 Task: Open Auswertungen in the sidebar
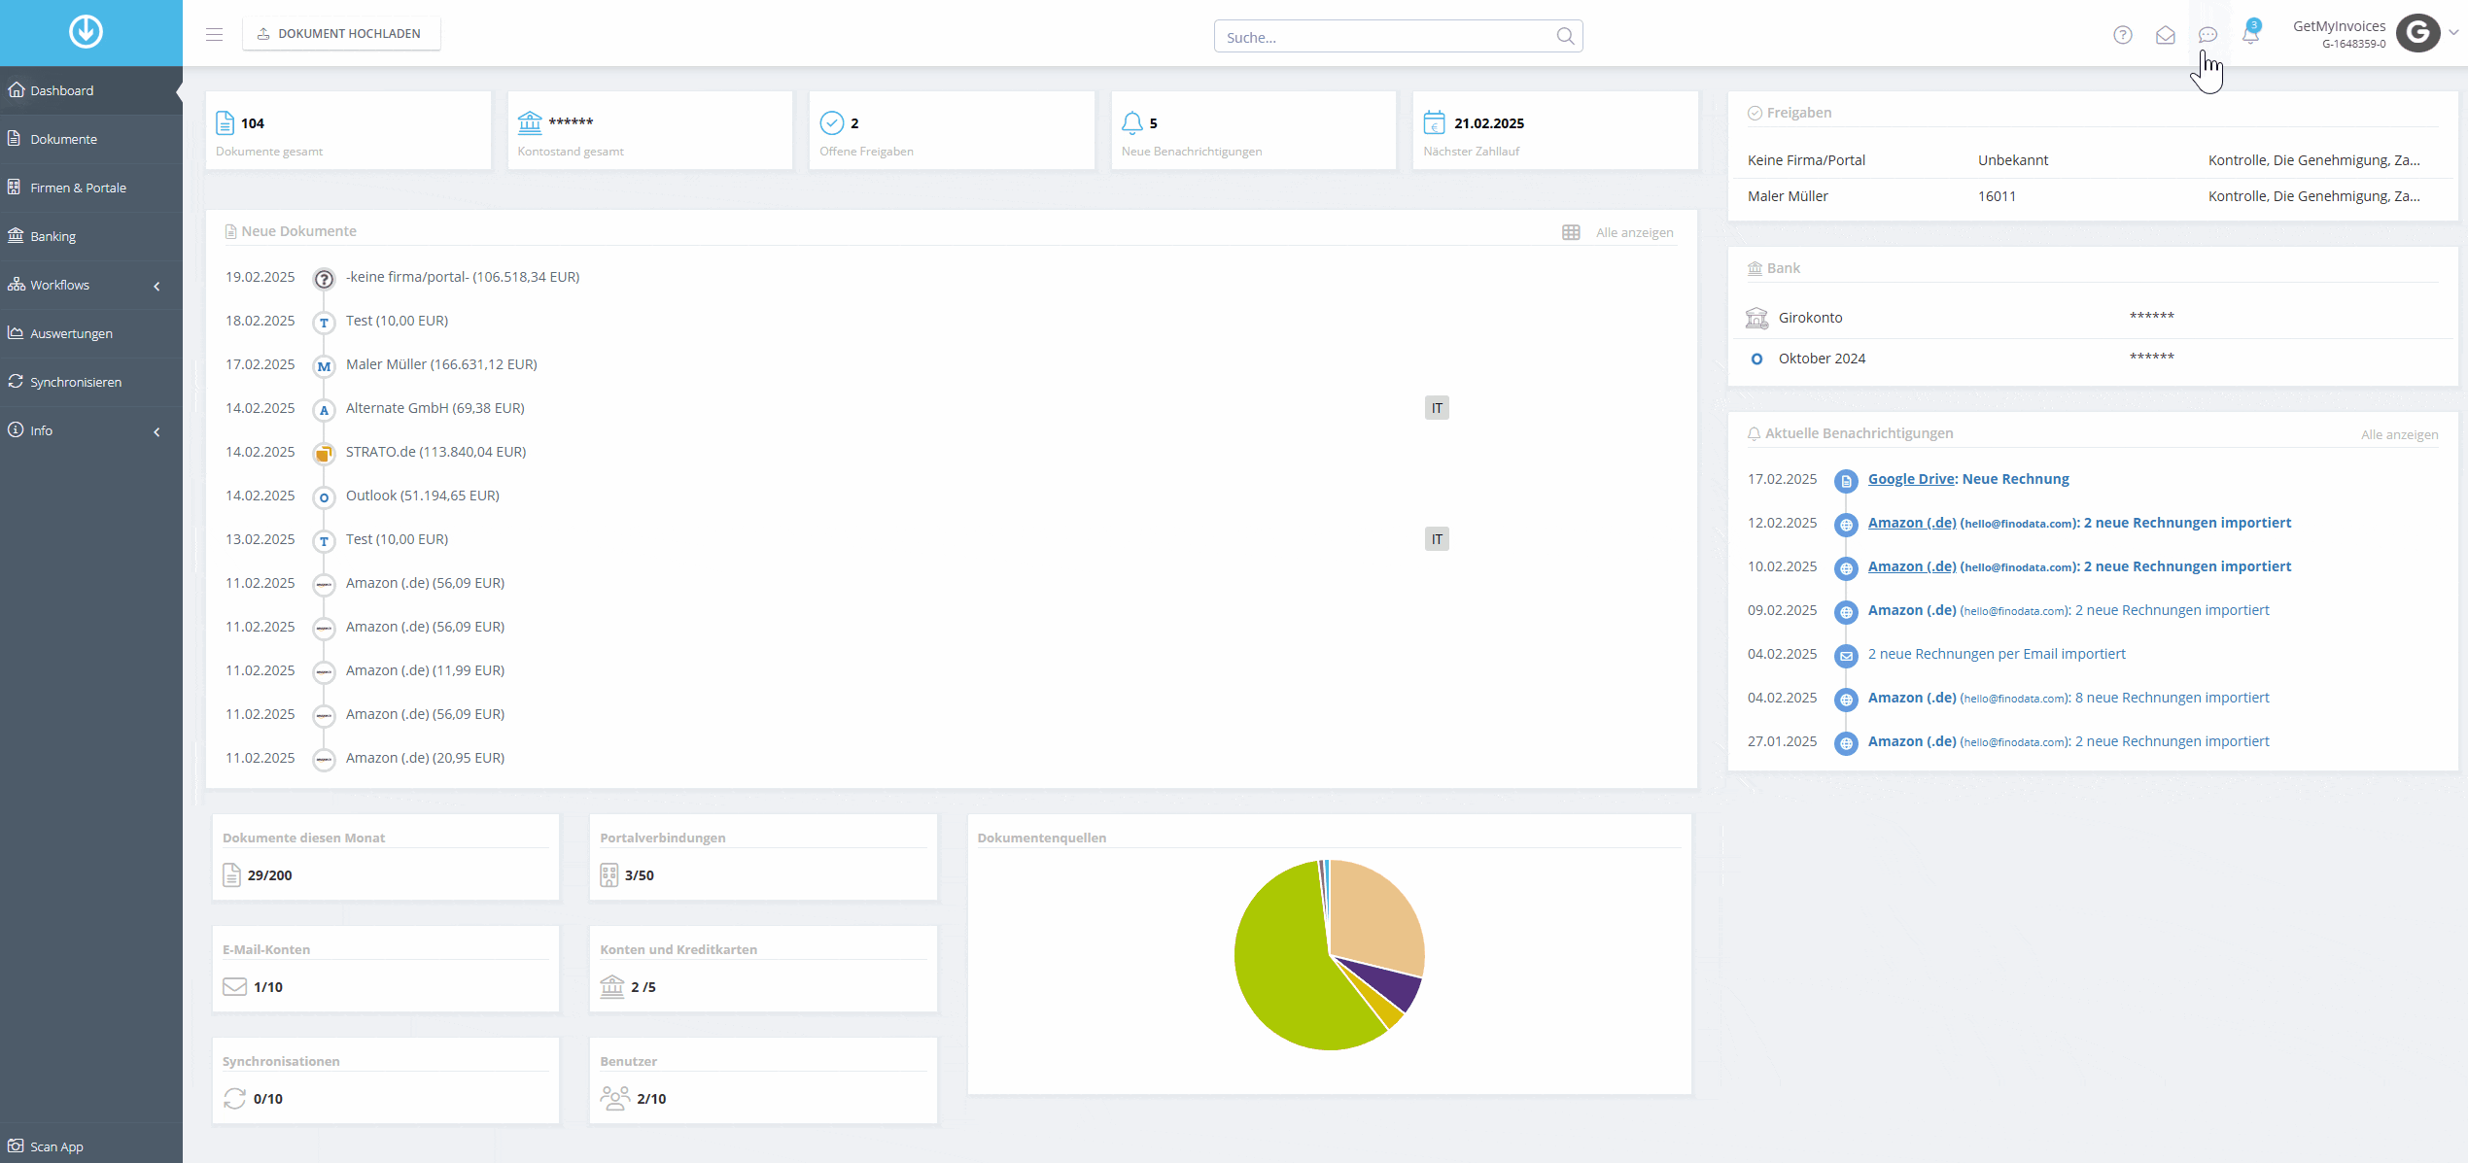click(x=91, y=333)
